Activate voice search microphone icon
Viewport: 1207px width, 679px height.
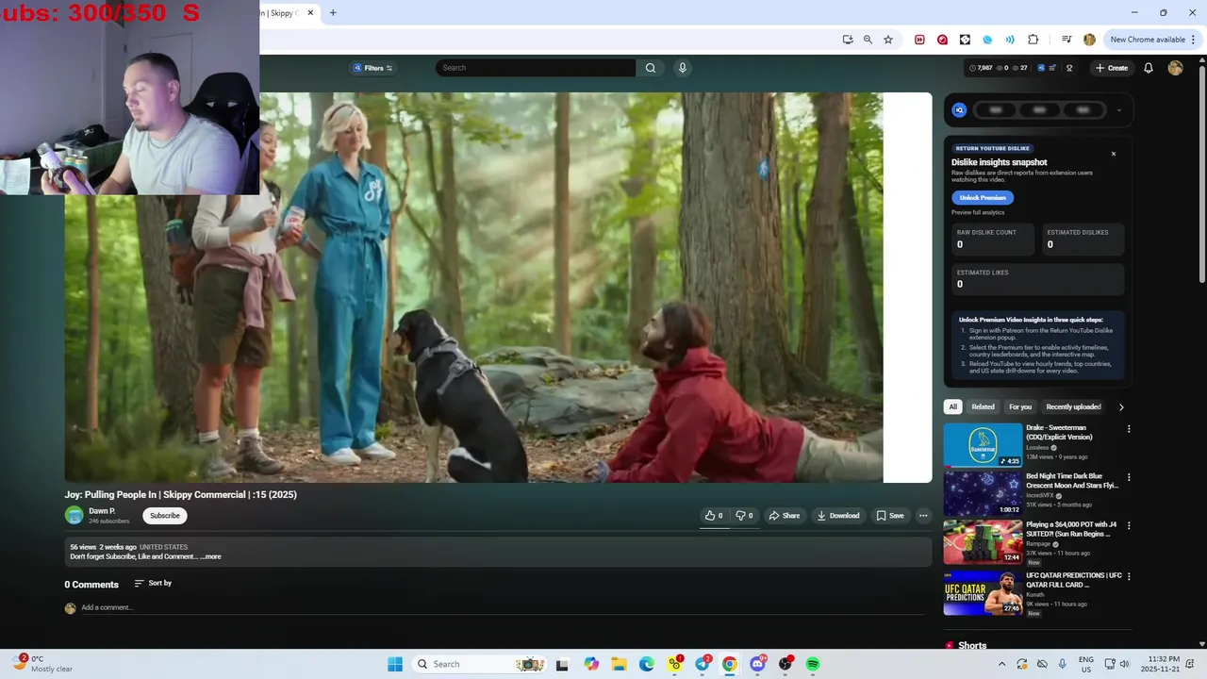click(x=682, y=68)
